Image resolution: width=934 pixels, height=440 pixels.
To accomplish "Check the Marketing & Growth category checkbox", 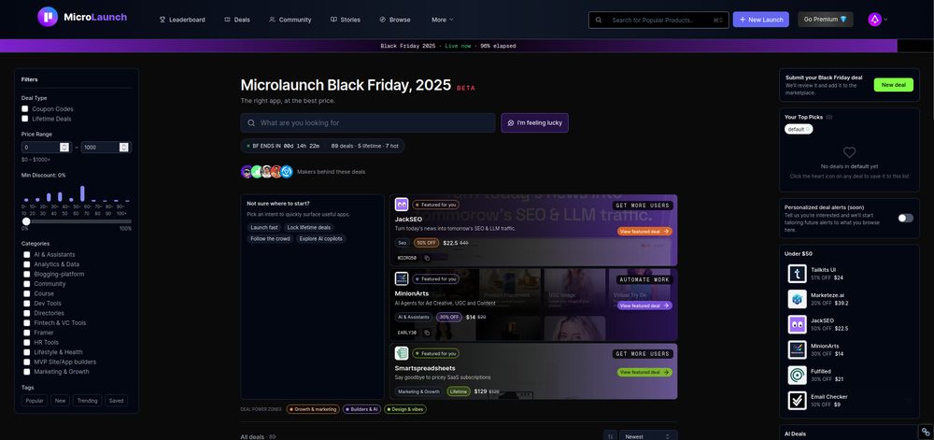I will pyautogui.click(x=27, y=372).
